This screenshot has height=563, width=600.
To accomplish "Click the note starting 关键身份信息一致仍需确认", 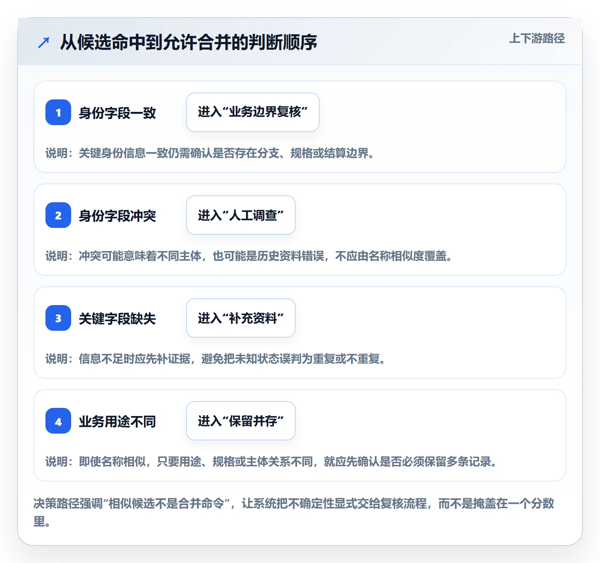I will pos(210,153).
